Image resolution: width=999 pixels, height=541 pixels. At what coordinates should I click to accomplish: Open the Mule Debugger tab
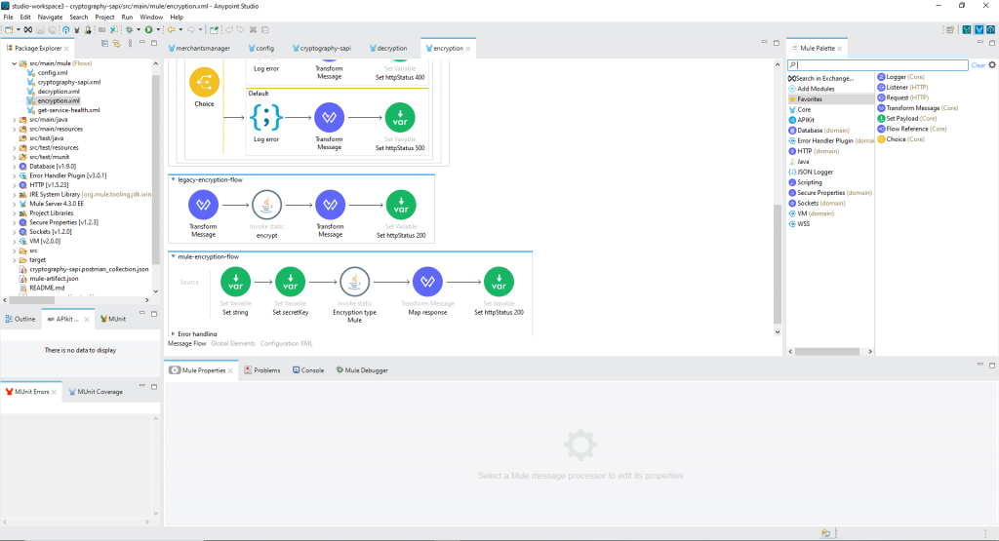coord(362,370)
